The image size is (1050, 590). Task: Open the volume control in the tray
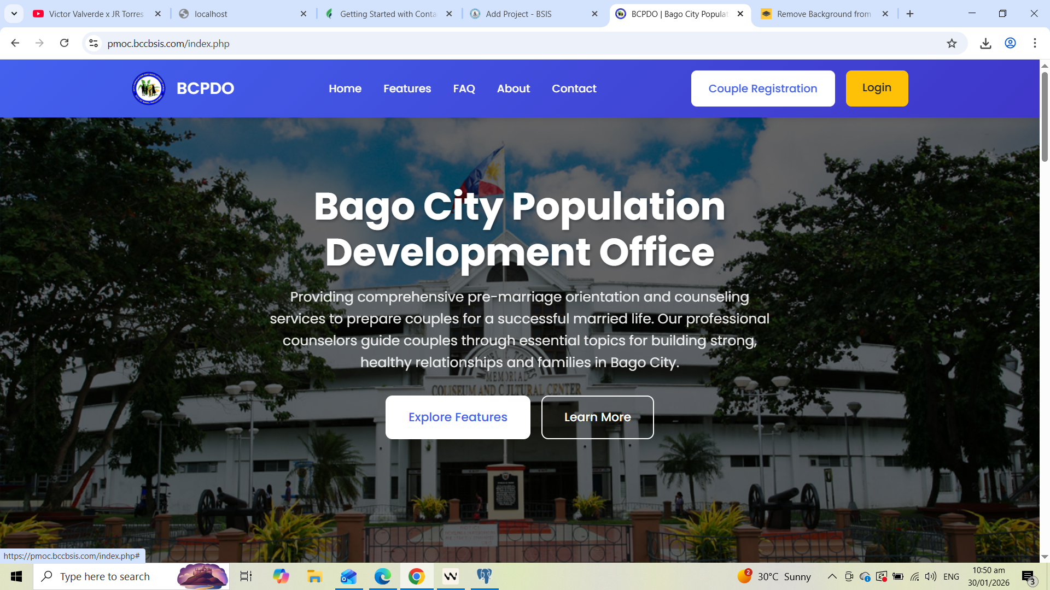pos(931,576)
